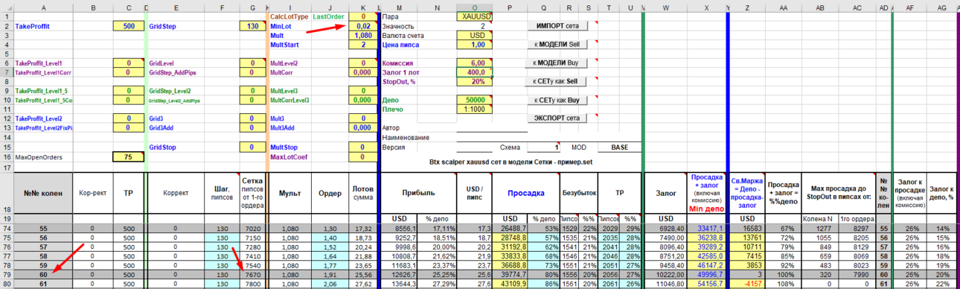The height and width of the screenshot is (289, 960).
Task: Select the MaxLotCoef value cell
Action: [362, 157]
